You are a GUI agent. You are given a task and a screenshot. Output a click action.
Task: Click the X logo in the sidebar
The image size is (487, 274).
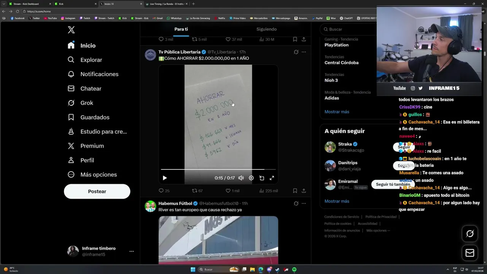71,30
